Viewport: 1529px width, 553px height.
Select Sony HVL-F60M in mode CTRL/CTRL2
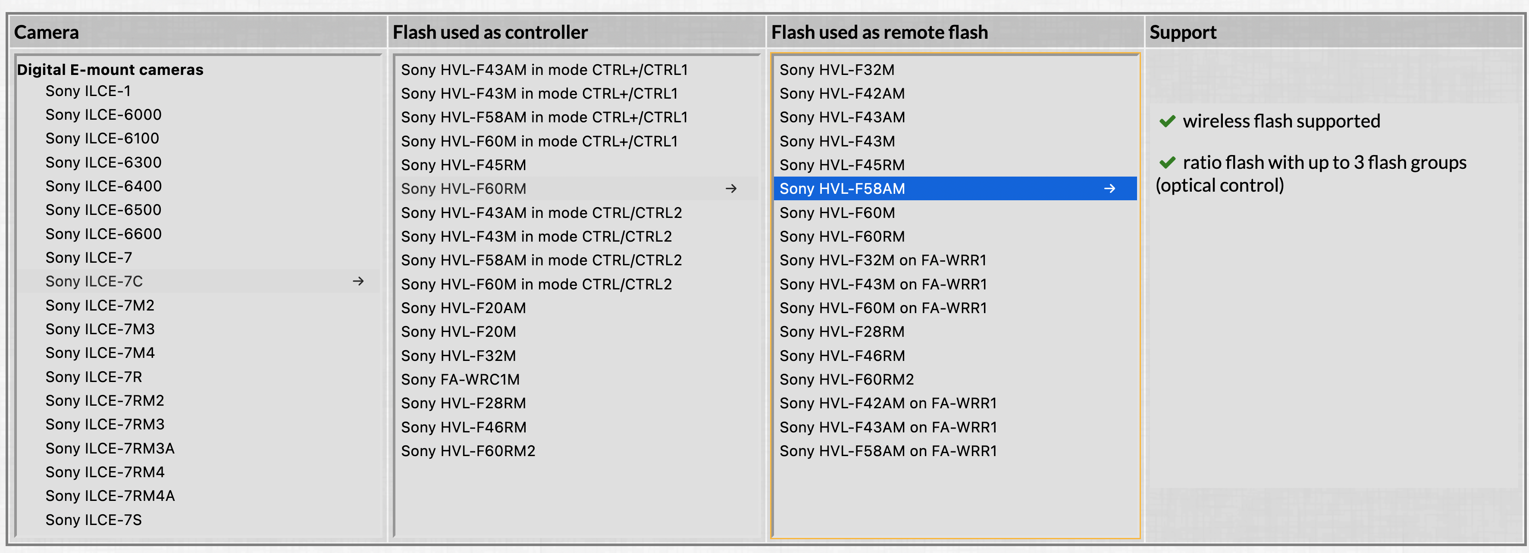click(536, 285)
